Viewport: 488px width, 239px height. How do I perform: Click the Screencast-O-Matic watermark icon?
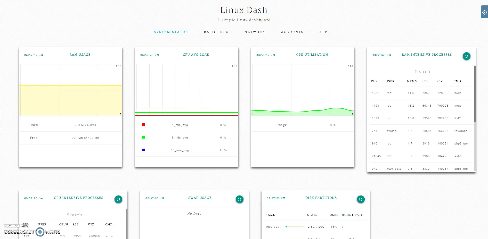tap(40, 232)
